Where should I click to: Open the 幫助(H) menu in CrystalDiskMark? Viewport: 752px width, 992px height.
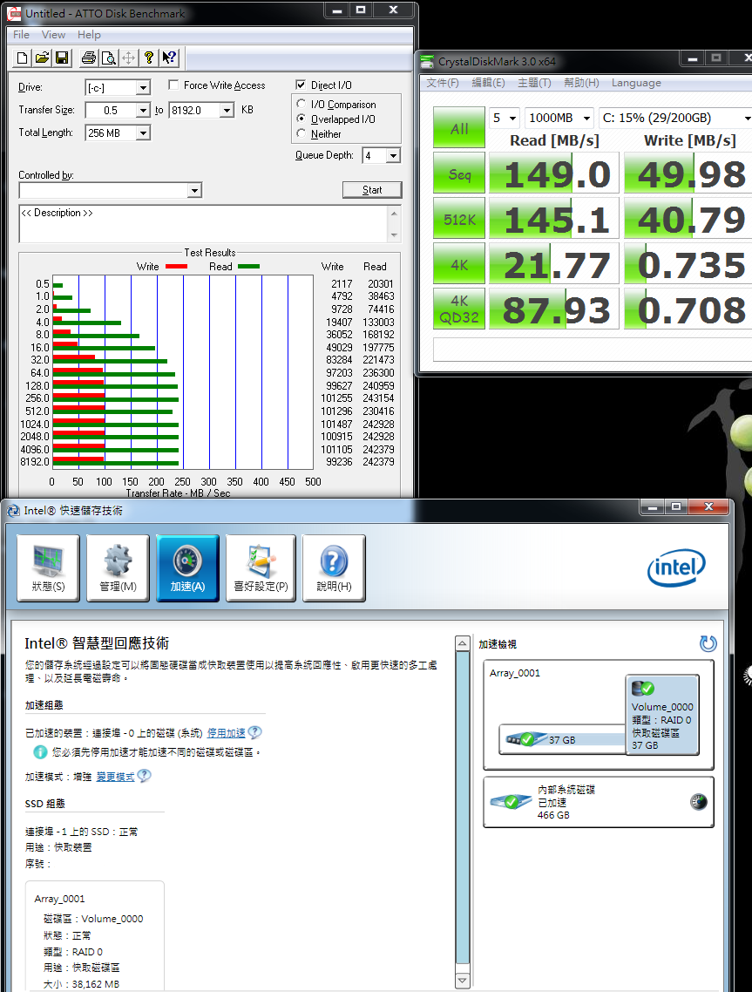coord(581,83)
